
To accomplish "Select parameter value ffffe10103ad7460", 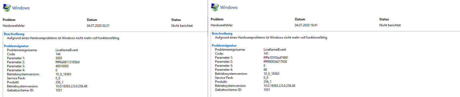I will pyautogui.click(x=275, y=58).
